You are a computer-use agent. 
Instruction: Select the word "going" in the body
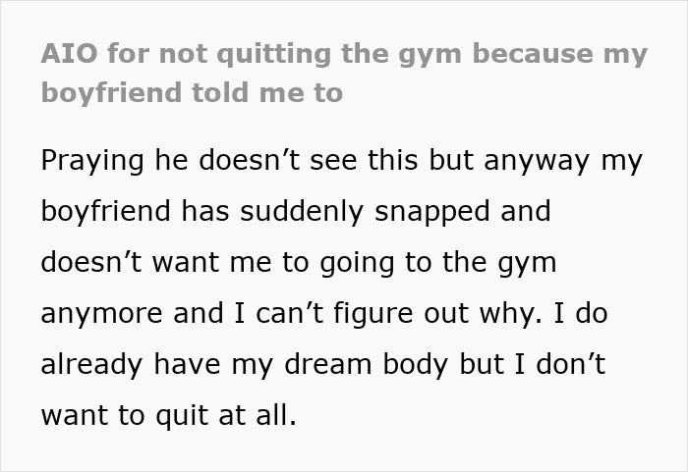pyautogui.click(x=357, y=264)
